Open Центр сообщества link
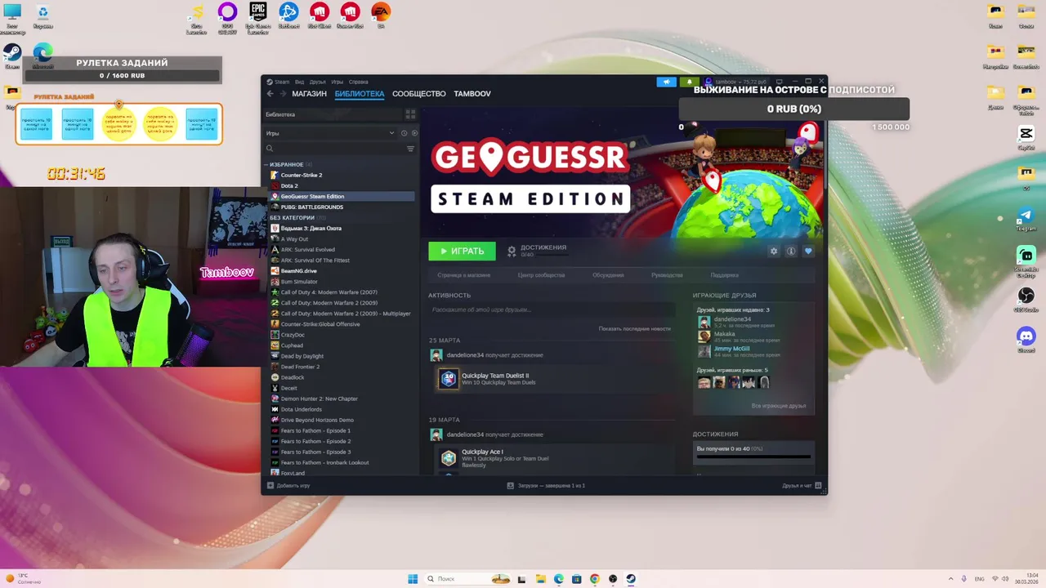 tap(541, 275)
